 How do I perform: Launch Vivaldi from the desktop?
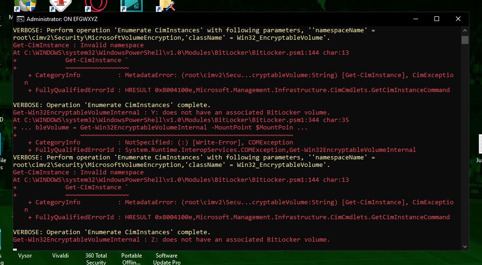click(60, 256)
